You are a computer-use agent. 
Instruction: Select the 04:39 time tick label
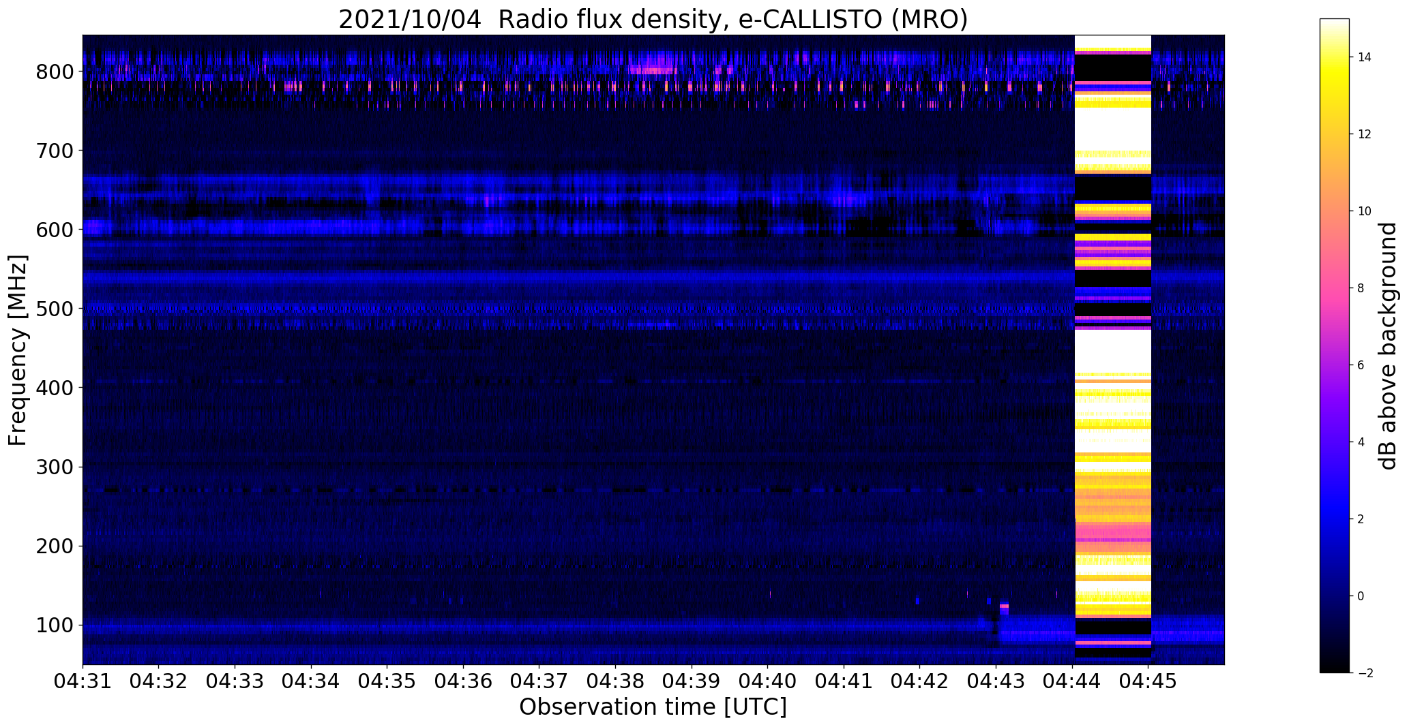click(x=692, y=681)
